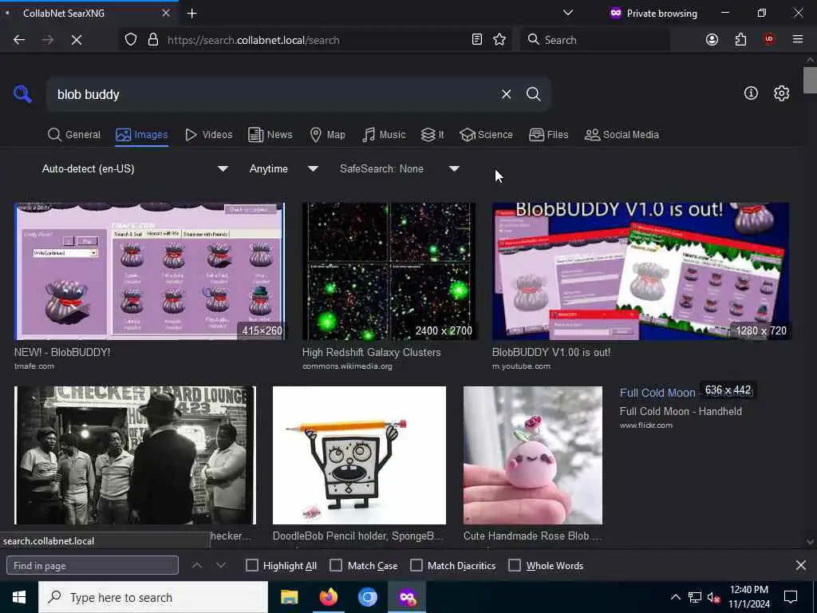Enable Whole Words checkbox
Screen dimensions: 817x613
pos(515,566)
